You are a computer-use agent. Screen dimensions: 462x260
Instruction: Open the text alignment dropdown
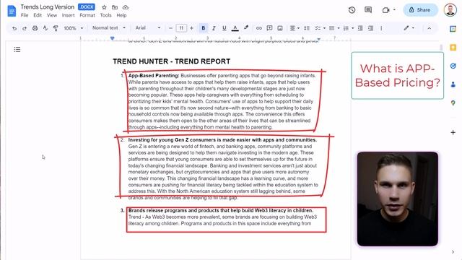[x=295, y=28]
